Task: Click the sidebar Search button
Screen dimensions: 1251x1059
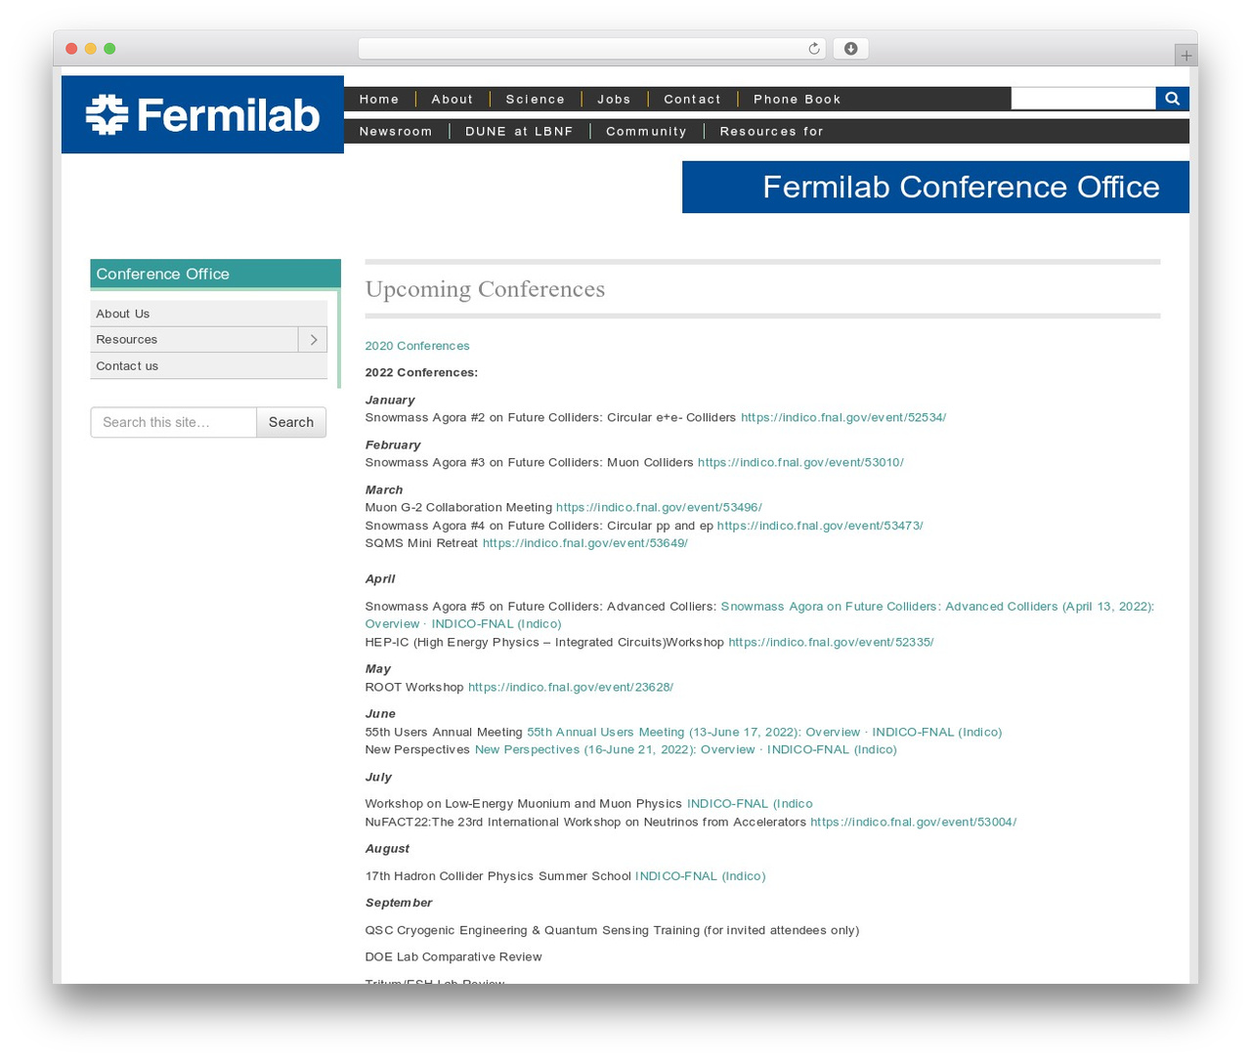Action: coord(291,422)
